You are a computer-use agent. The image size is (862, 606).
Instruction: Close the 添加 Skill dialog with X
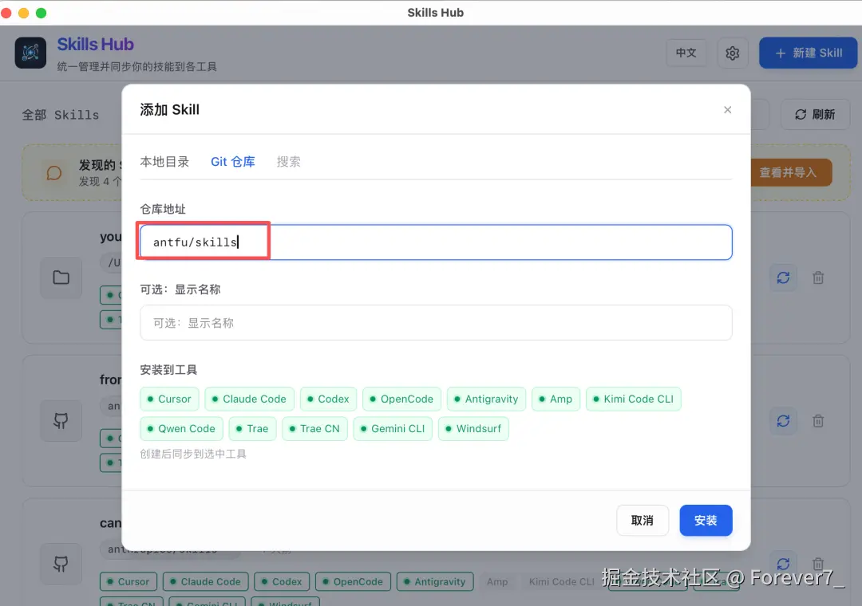point(727,110)
